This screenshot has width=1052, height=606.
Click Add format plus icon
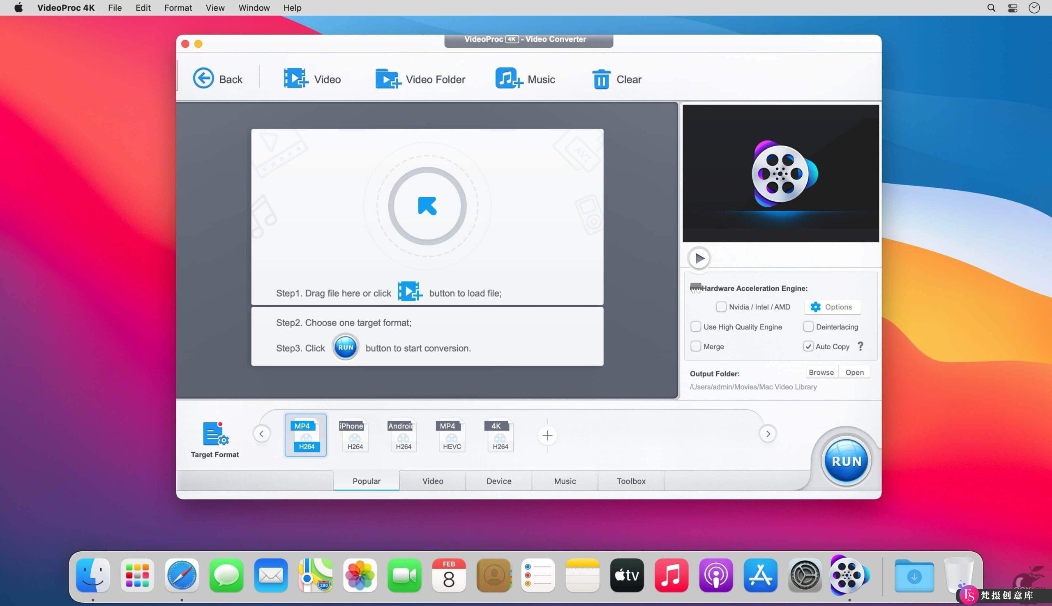click(x=546, y=435)
